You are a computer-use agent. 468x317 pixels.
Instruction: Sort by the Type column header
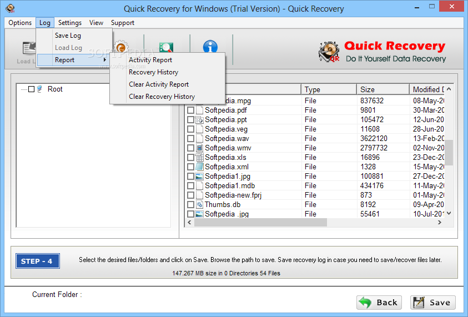(x=329, y=89)
